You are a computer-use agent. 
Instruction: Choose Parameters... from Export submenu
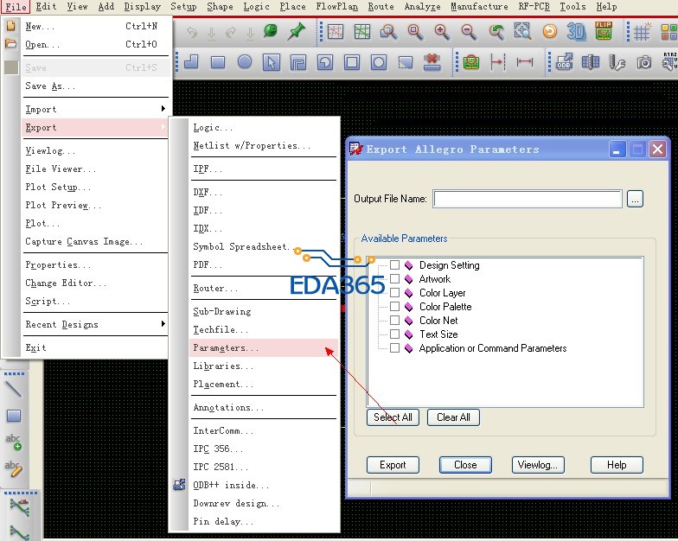pyautogui.click(x=263, y=347)
